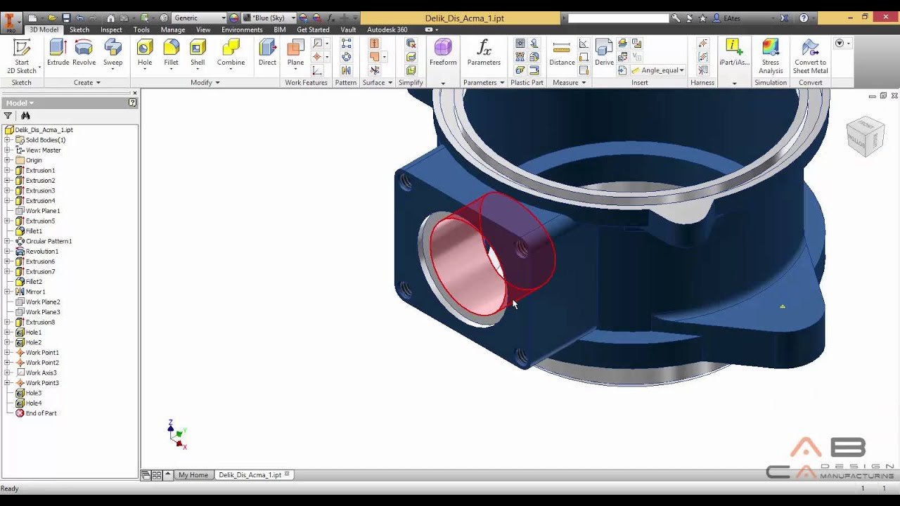Viewport: 900px width, 506px height.
Task: Expand the Parameters panel dropdown
Action: point(484,82)
